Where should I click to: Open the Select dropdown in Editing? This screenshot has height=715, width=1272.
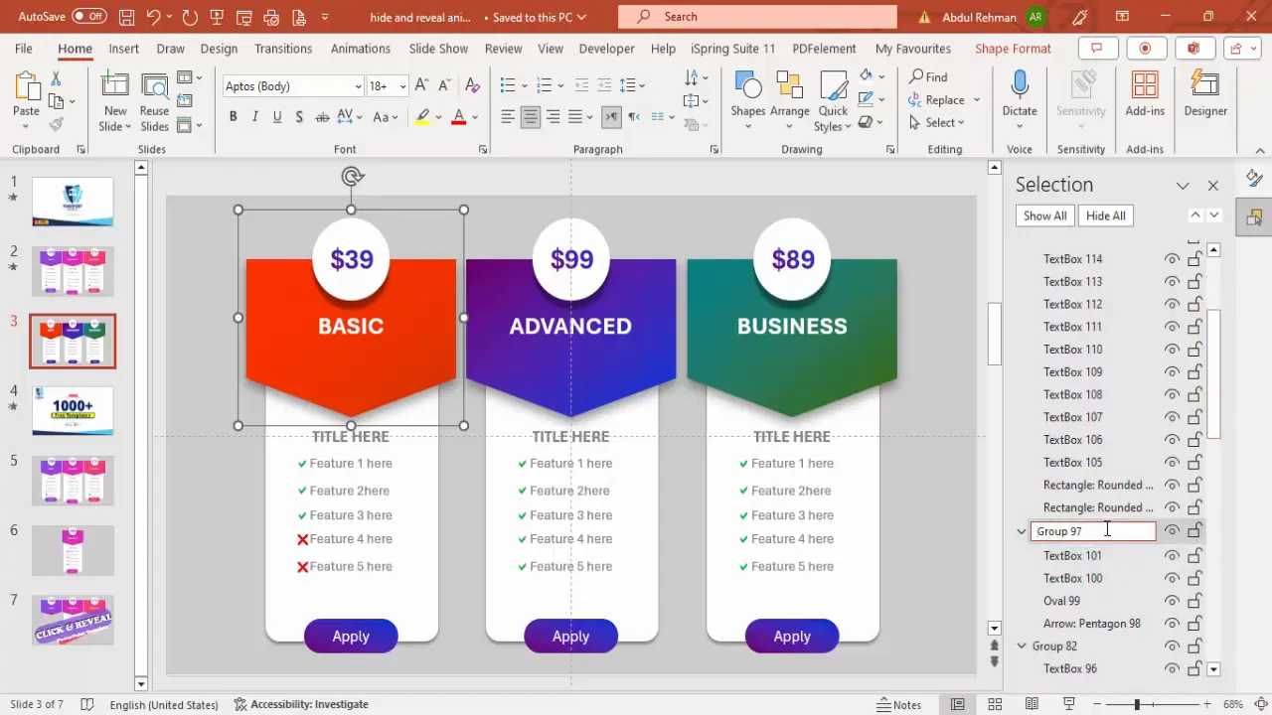coord(936,123)
